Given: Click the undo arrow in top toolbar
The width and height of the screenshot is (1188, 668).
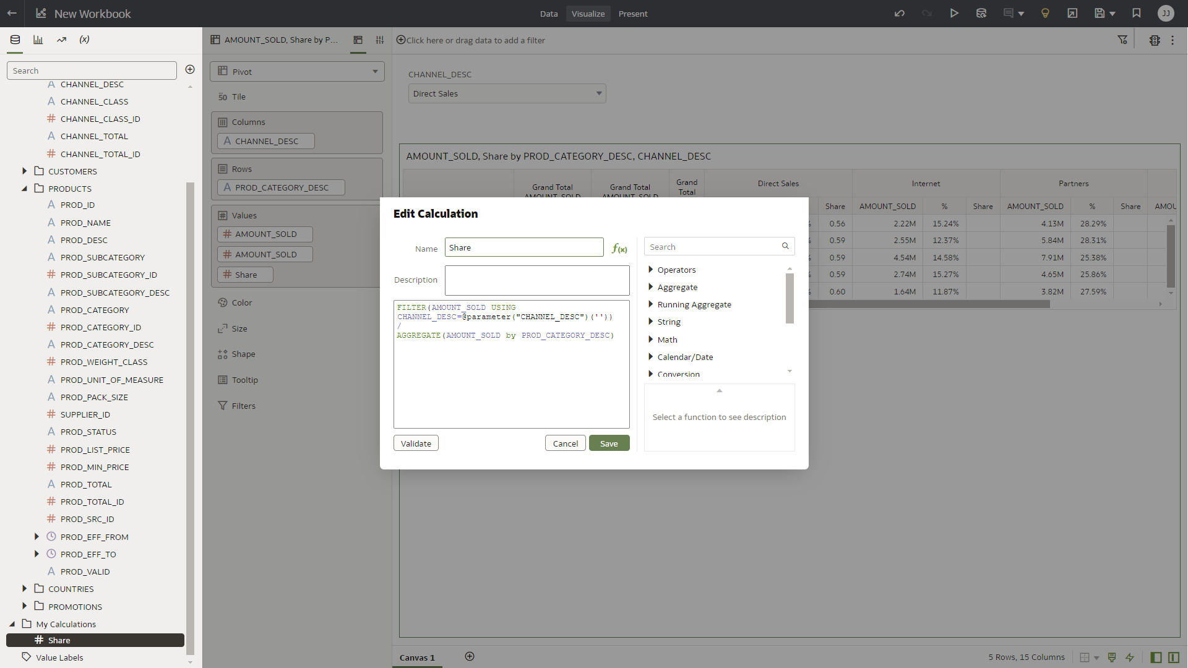Looking at the screenshot, I should tap(899, 14).
